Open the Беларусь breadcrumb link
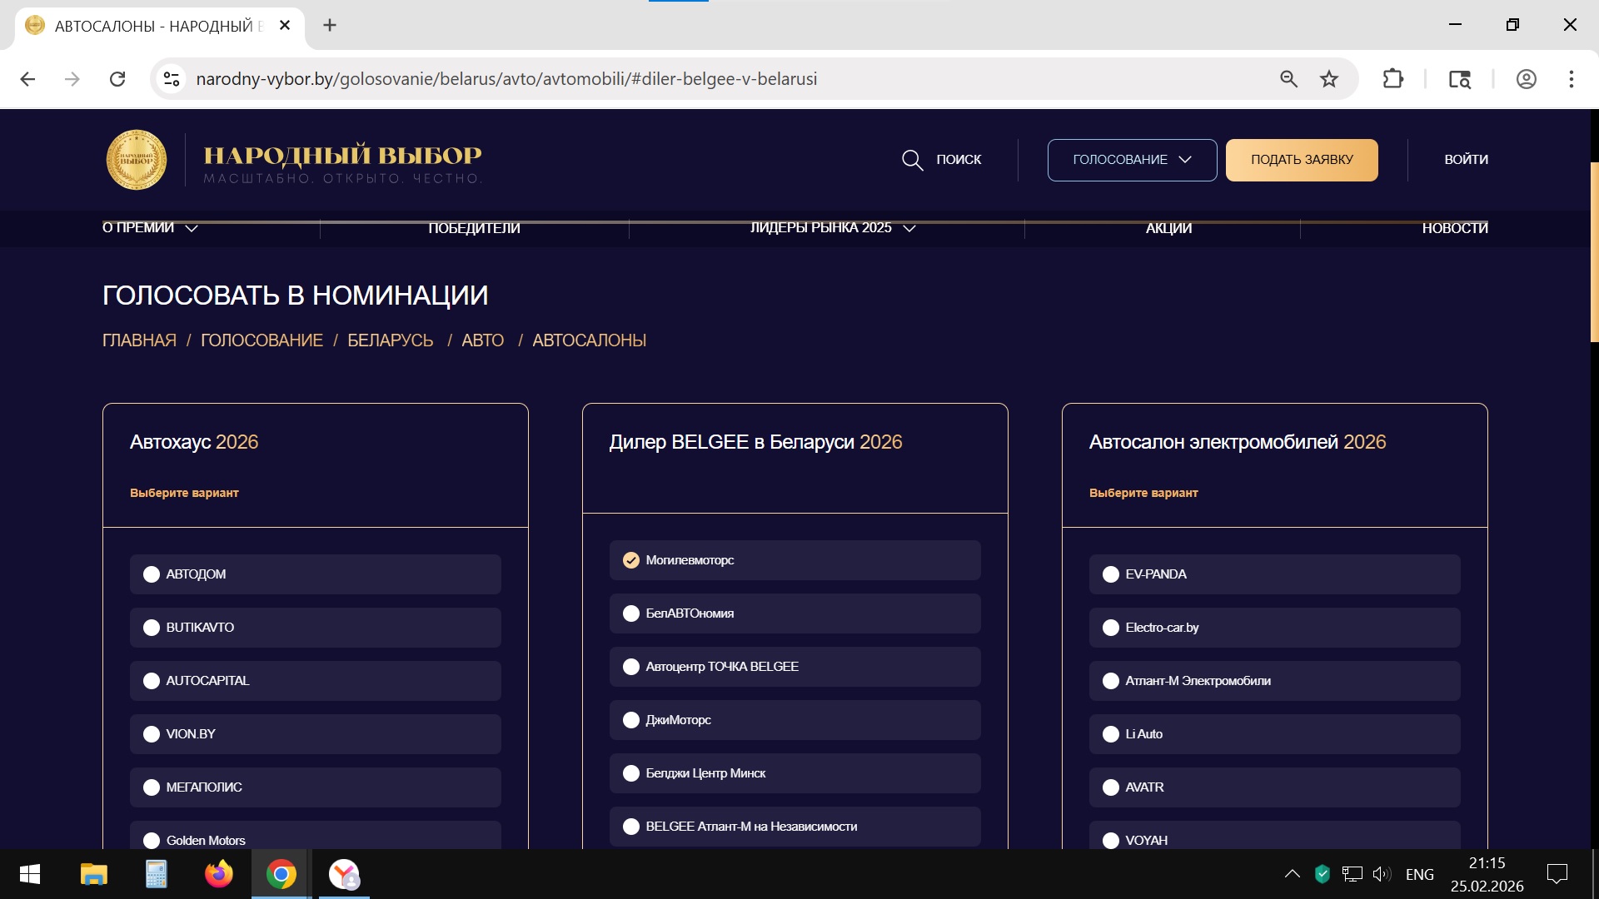The image size is (1599, 899). coord(390,340)
